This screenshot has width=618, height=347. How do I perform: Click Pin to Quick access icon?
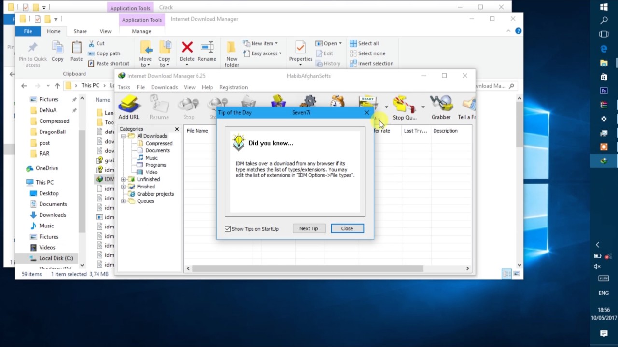coord(33,54)
